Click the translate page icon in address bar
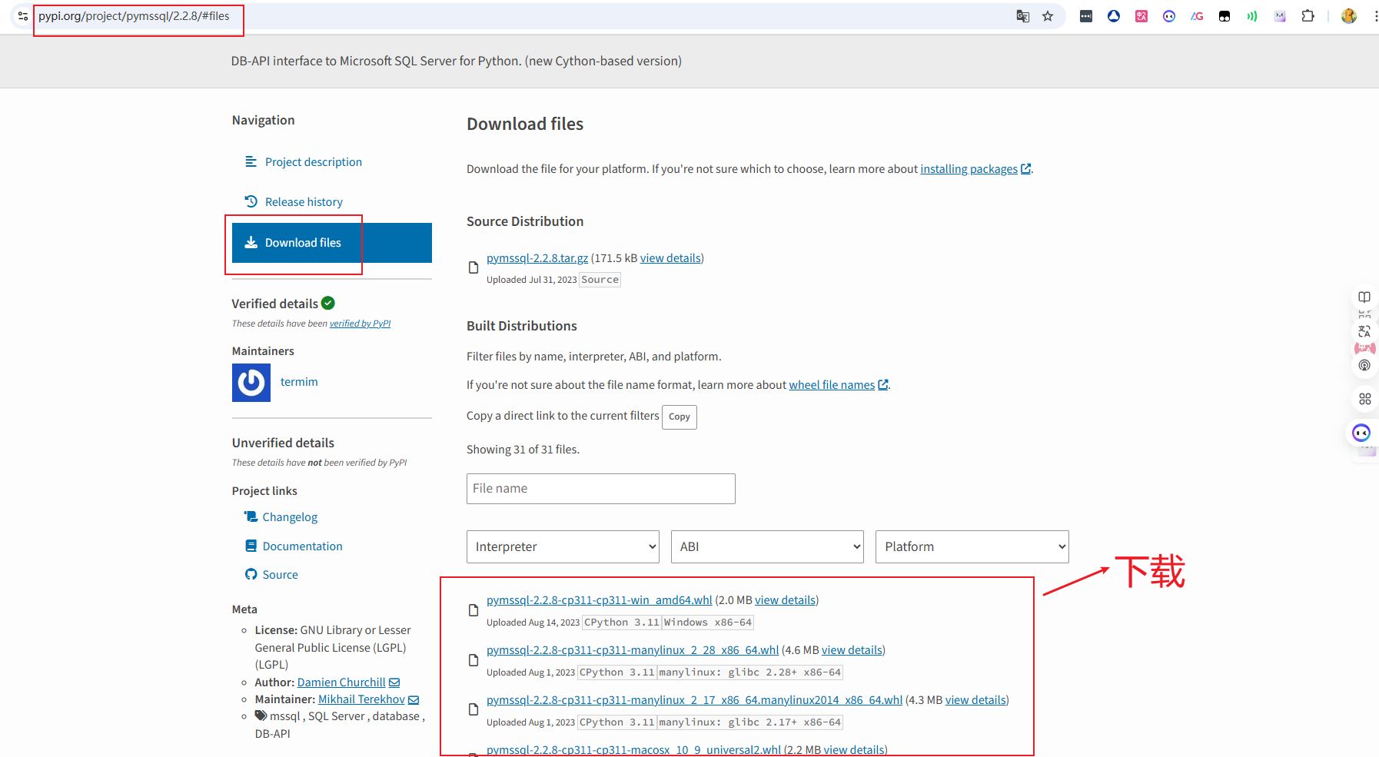Viewport: 1379px width, 757px height. (x=1022, y=16)
